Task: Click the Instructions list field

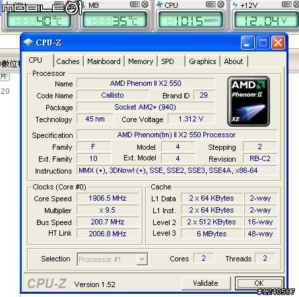Action: (x=177, y=170)
